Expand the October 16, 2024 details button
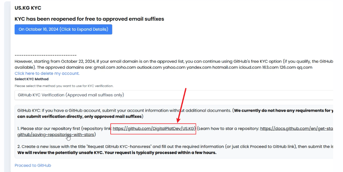The width and height of the screenshot is (343, 172). (63, 29)
